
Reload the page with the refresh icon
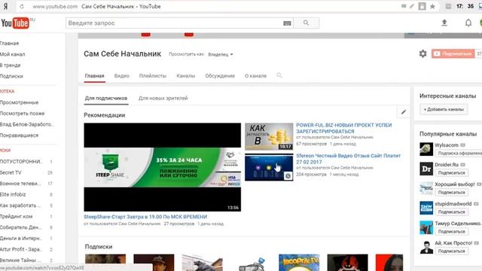22,7
